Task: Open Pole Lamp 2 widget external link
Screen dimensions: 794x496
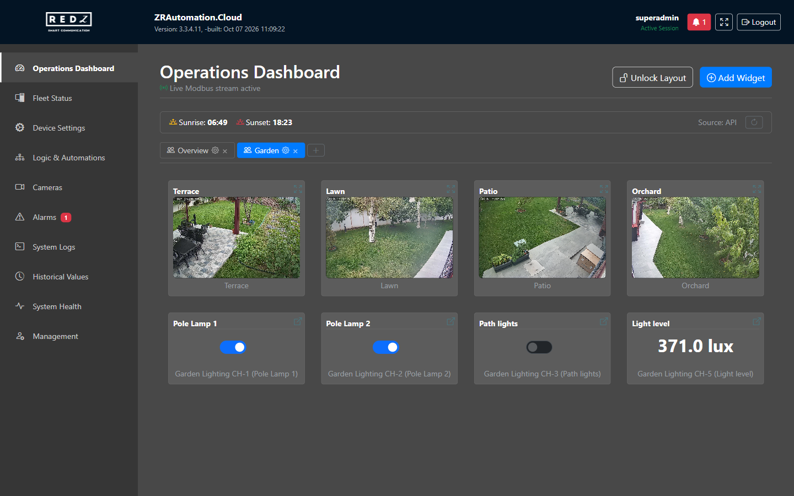Action: (x=450, y=321)
